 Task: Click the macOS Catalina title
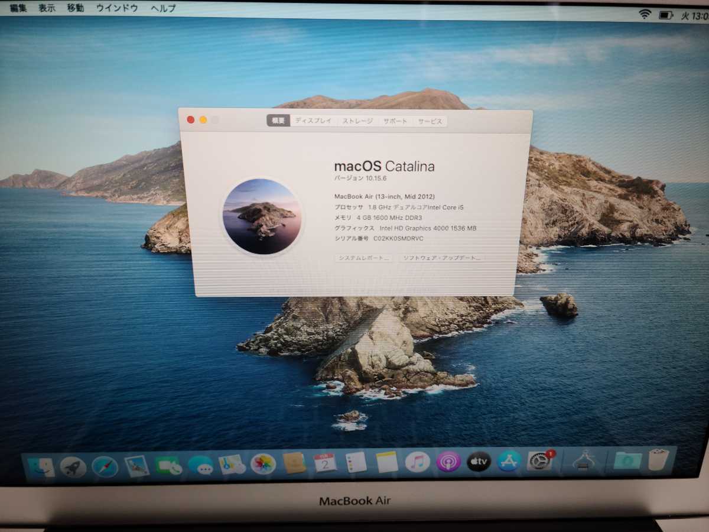point(384,166)
